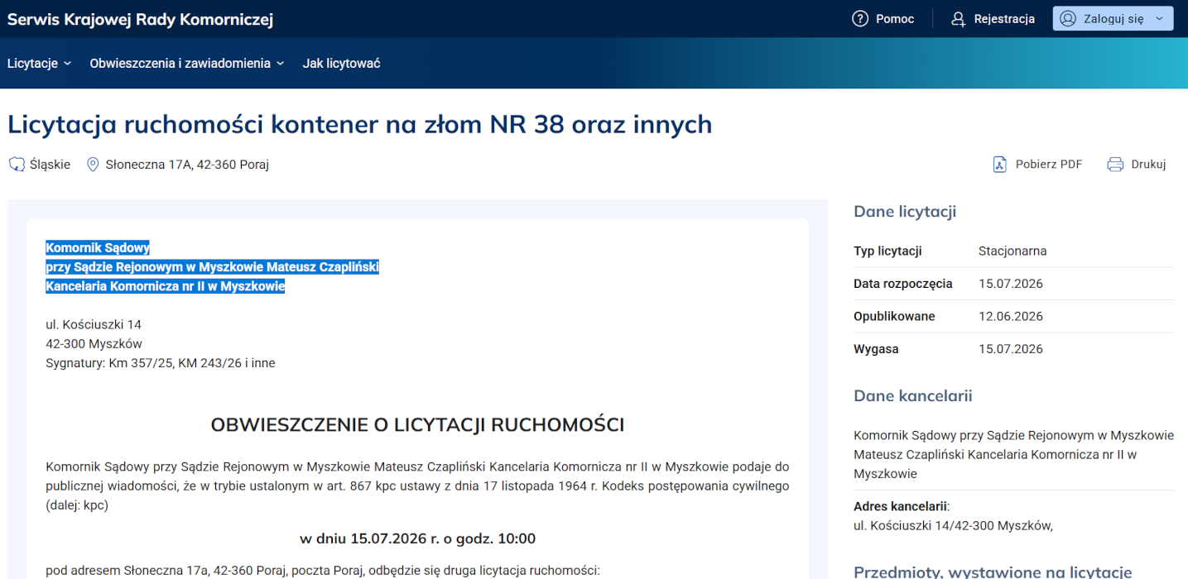Click Data rozpoczęcia value 15.07.2026
This screenshot has width=1188, height=579.
[x=1011, y=284]
